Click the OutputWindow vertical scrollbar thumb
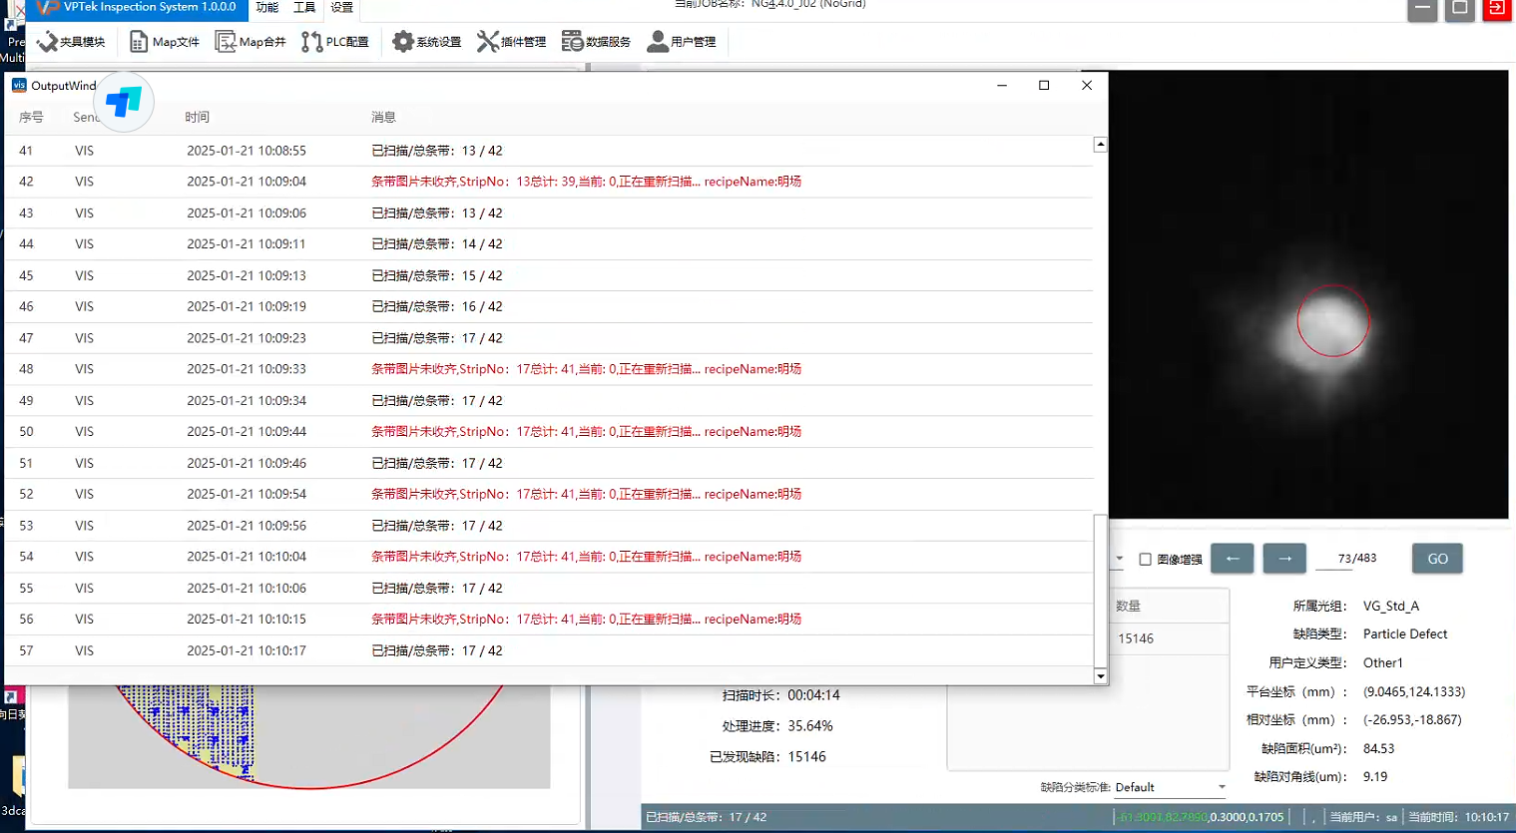 pyautogui.click(x=1101, y=591)
